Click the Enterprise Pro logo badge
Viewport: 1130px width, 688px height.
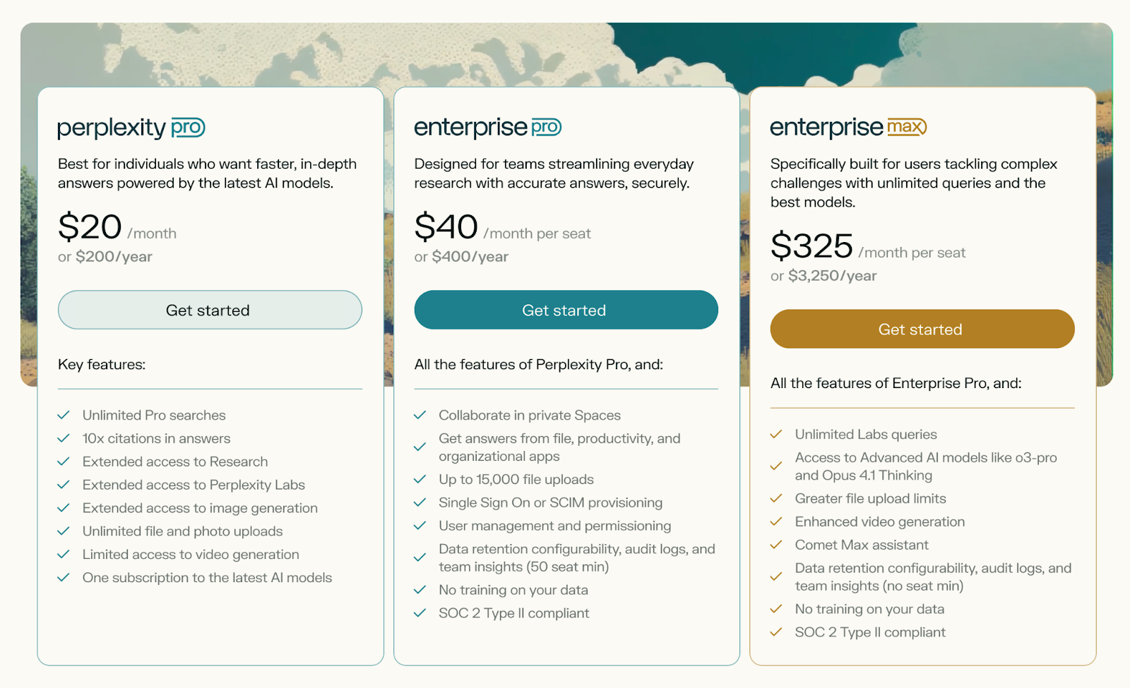click(x=546, y=127)
